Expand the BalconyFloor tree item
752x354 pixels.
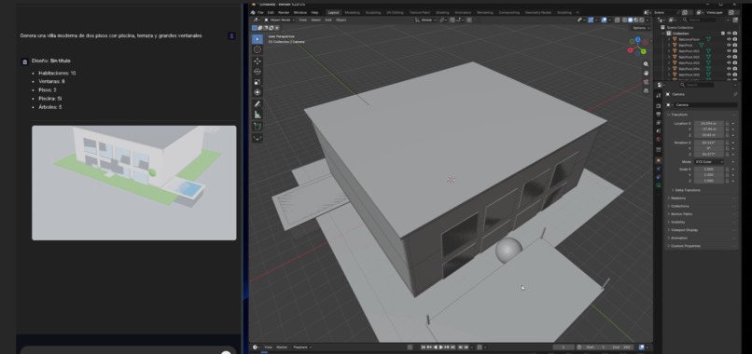669,39
